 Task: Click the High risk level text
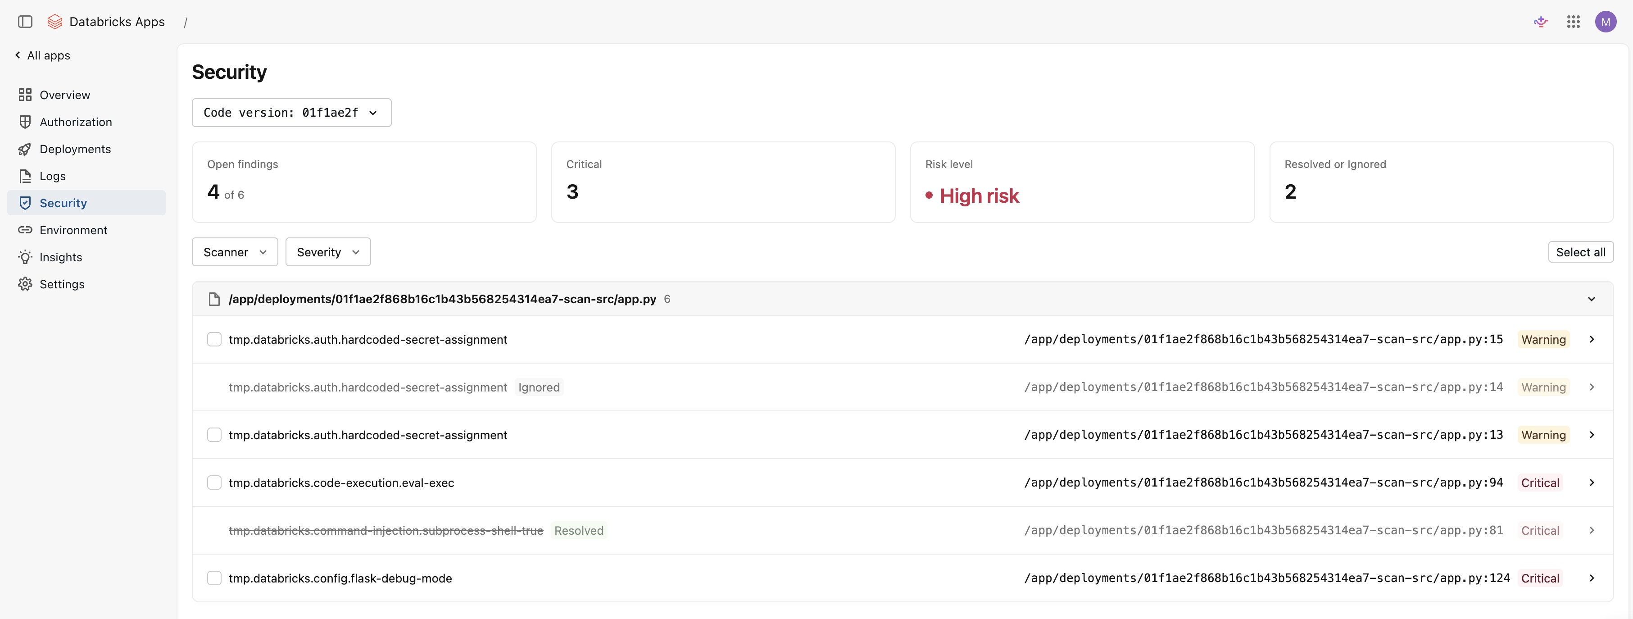click(x=979, y=196)
